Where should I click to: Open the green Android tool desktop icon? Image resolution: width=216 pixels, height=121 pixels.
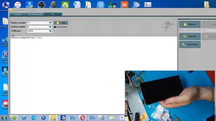[x=65, y=5]
